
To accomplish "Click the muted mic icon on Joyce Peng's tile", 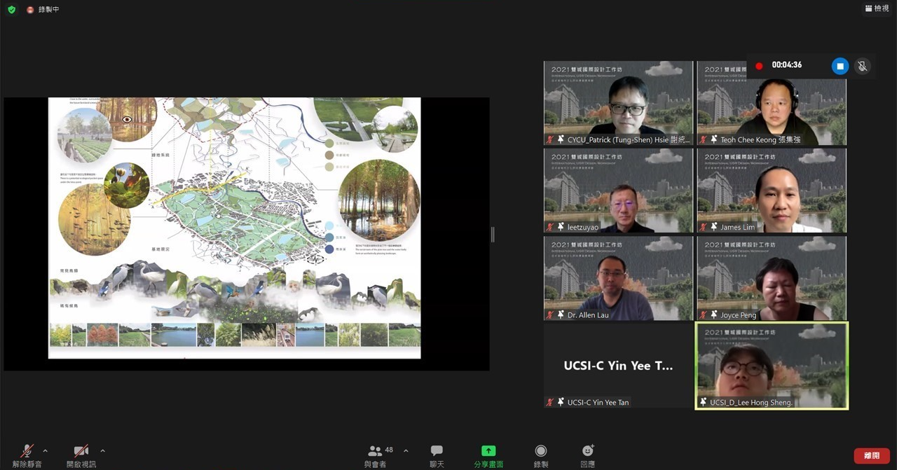I will 703,315.
